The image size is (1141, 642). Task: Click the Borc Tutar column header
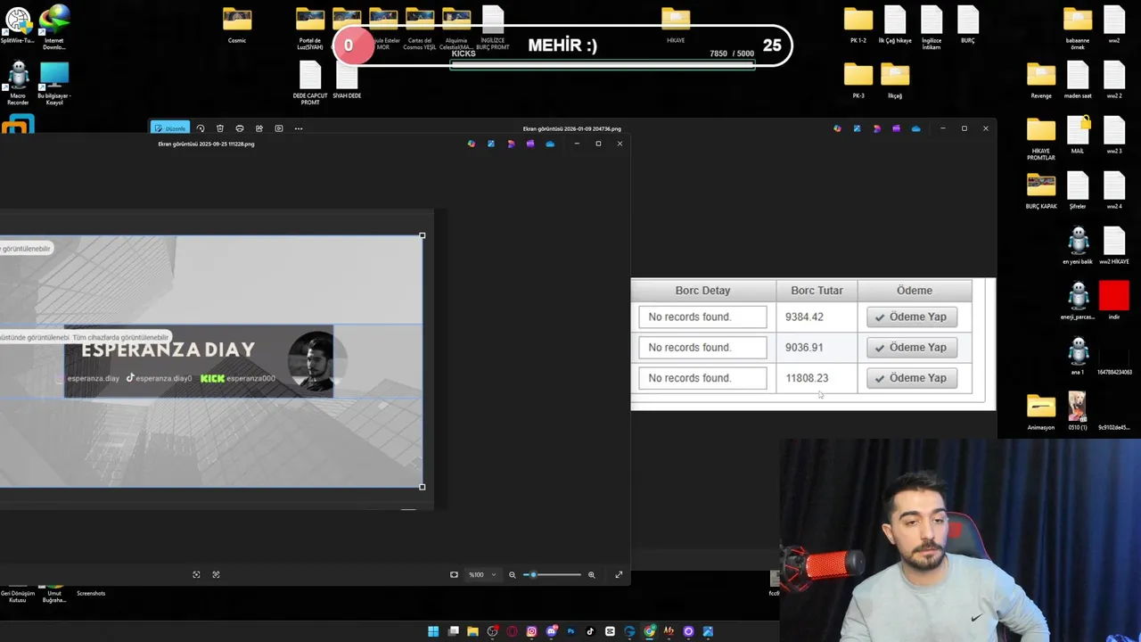point(817,291)
